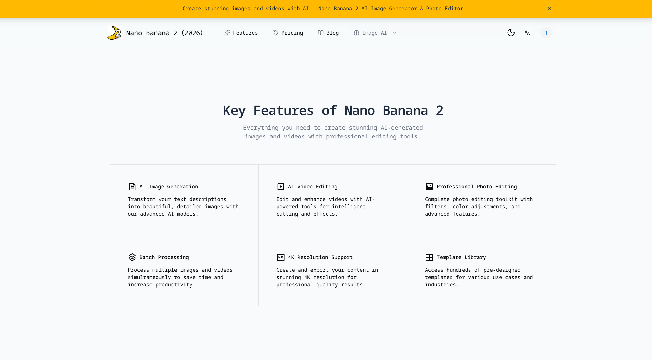Open the Features nav item
The image size is (652, 360).
pos(241,33)
